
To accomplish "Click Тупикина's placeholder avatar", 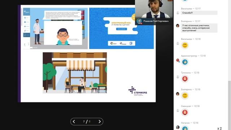I will coord(178,77).
